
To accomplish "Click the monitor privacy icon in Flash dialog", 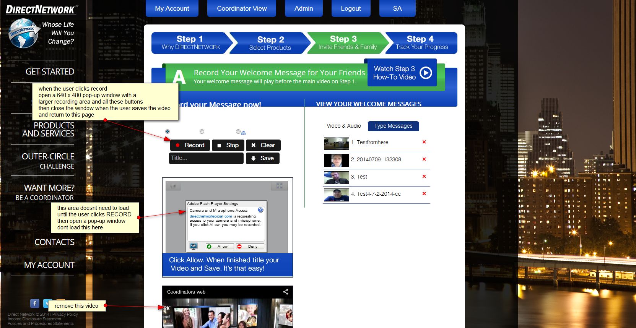I will [194, 246].
